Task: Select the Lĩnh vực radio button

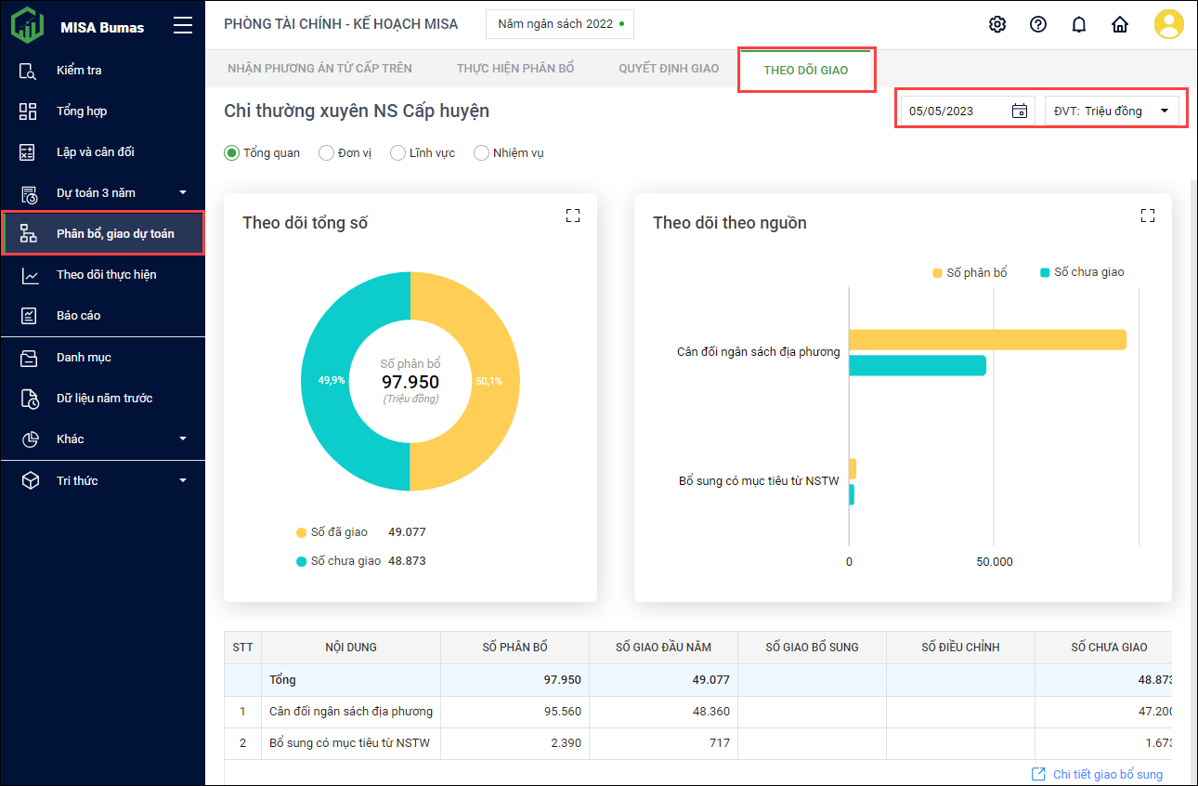Action: (x=397, y=153)
